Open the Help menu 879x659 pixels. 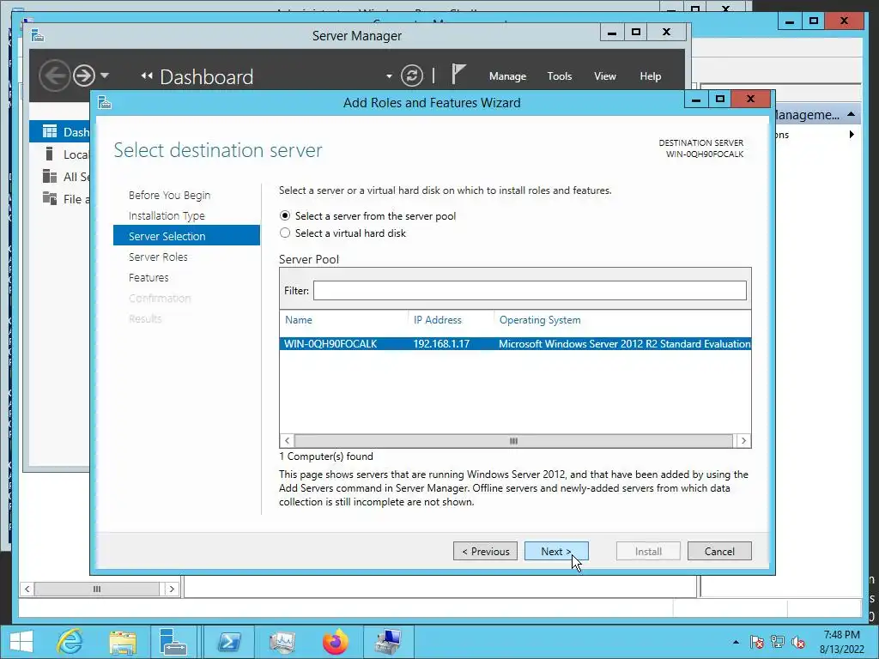click(651, 76)
